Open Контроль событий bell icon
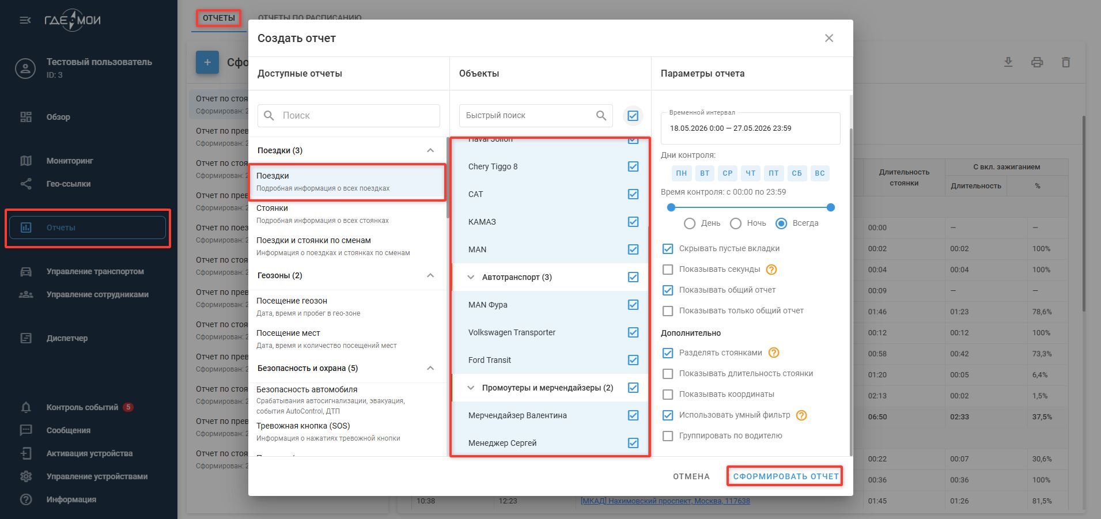This screenshot has width=1101, height=519. 26,407
